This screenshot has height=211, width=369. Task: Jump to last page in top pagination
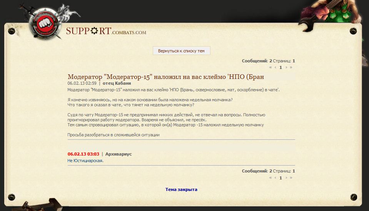(291, 67)
